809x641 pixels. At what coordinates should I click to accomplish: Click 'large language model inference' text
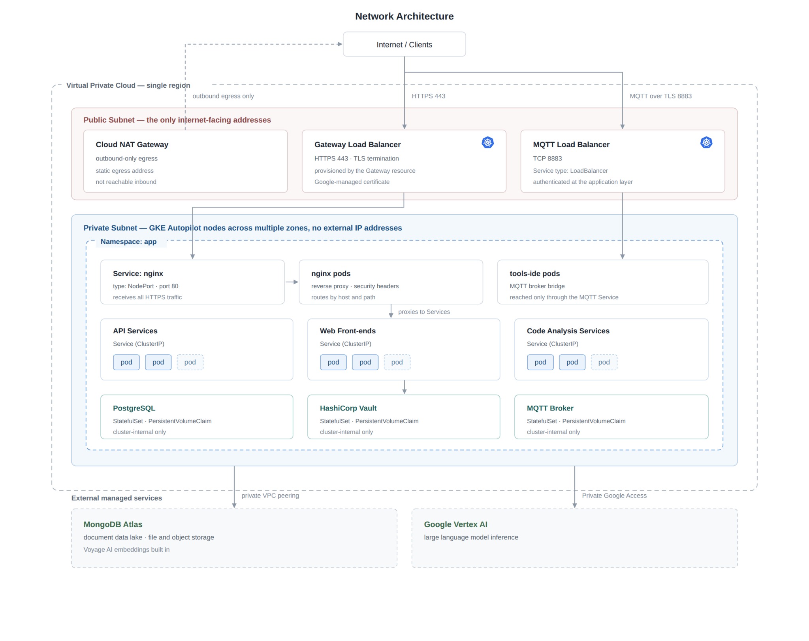tap(471, 537)
